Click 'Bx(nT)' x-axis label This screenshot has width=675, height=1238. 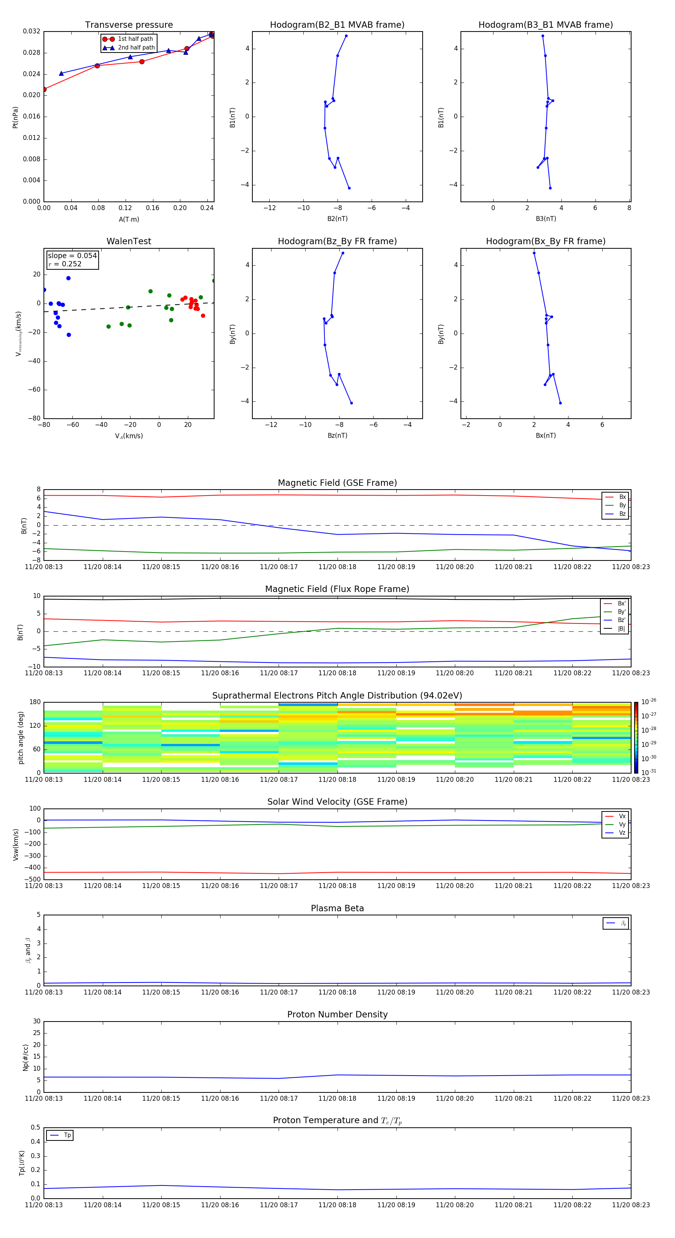[546, 436]
